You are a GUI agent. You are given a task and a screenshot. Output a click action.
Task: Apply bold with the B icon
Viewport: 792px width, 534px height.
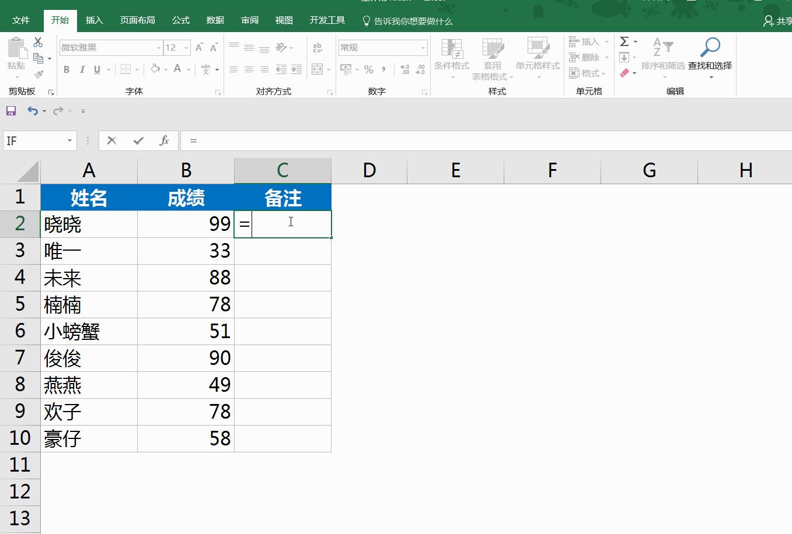coord(66,69)
